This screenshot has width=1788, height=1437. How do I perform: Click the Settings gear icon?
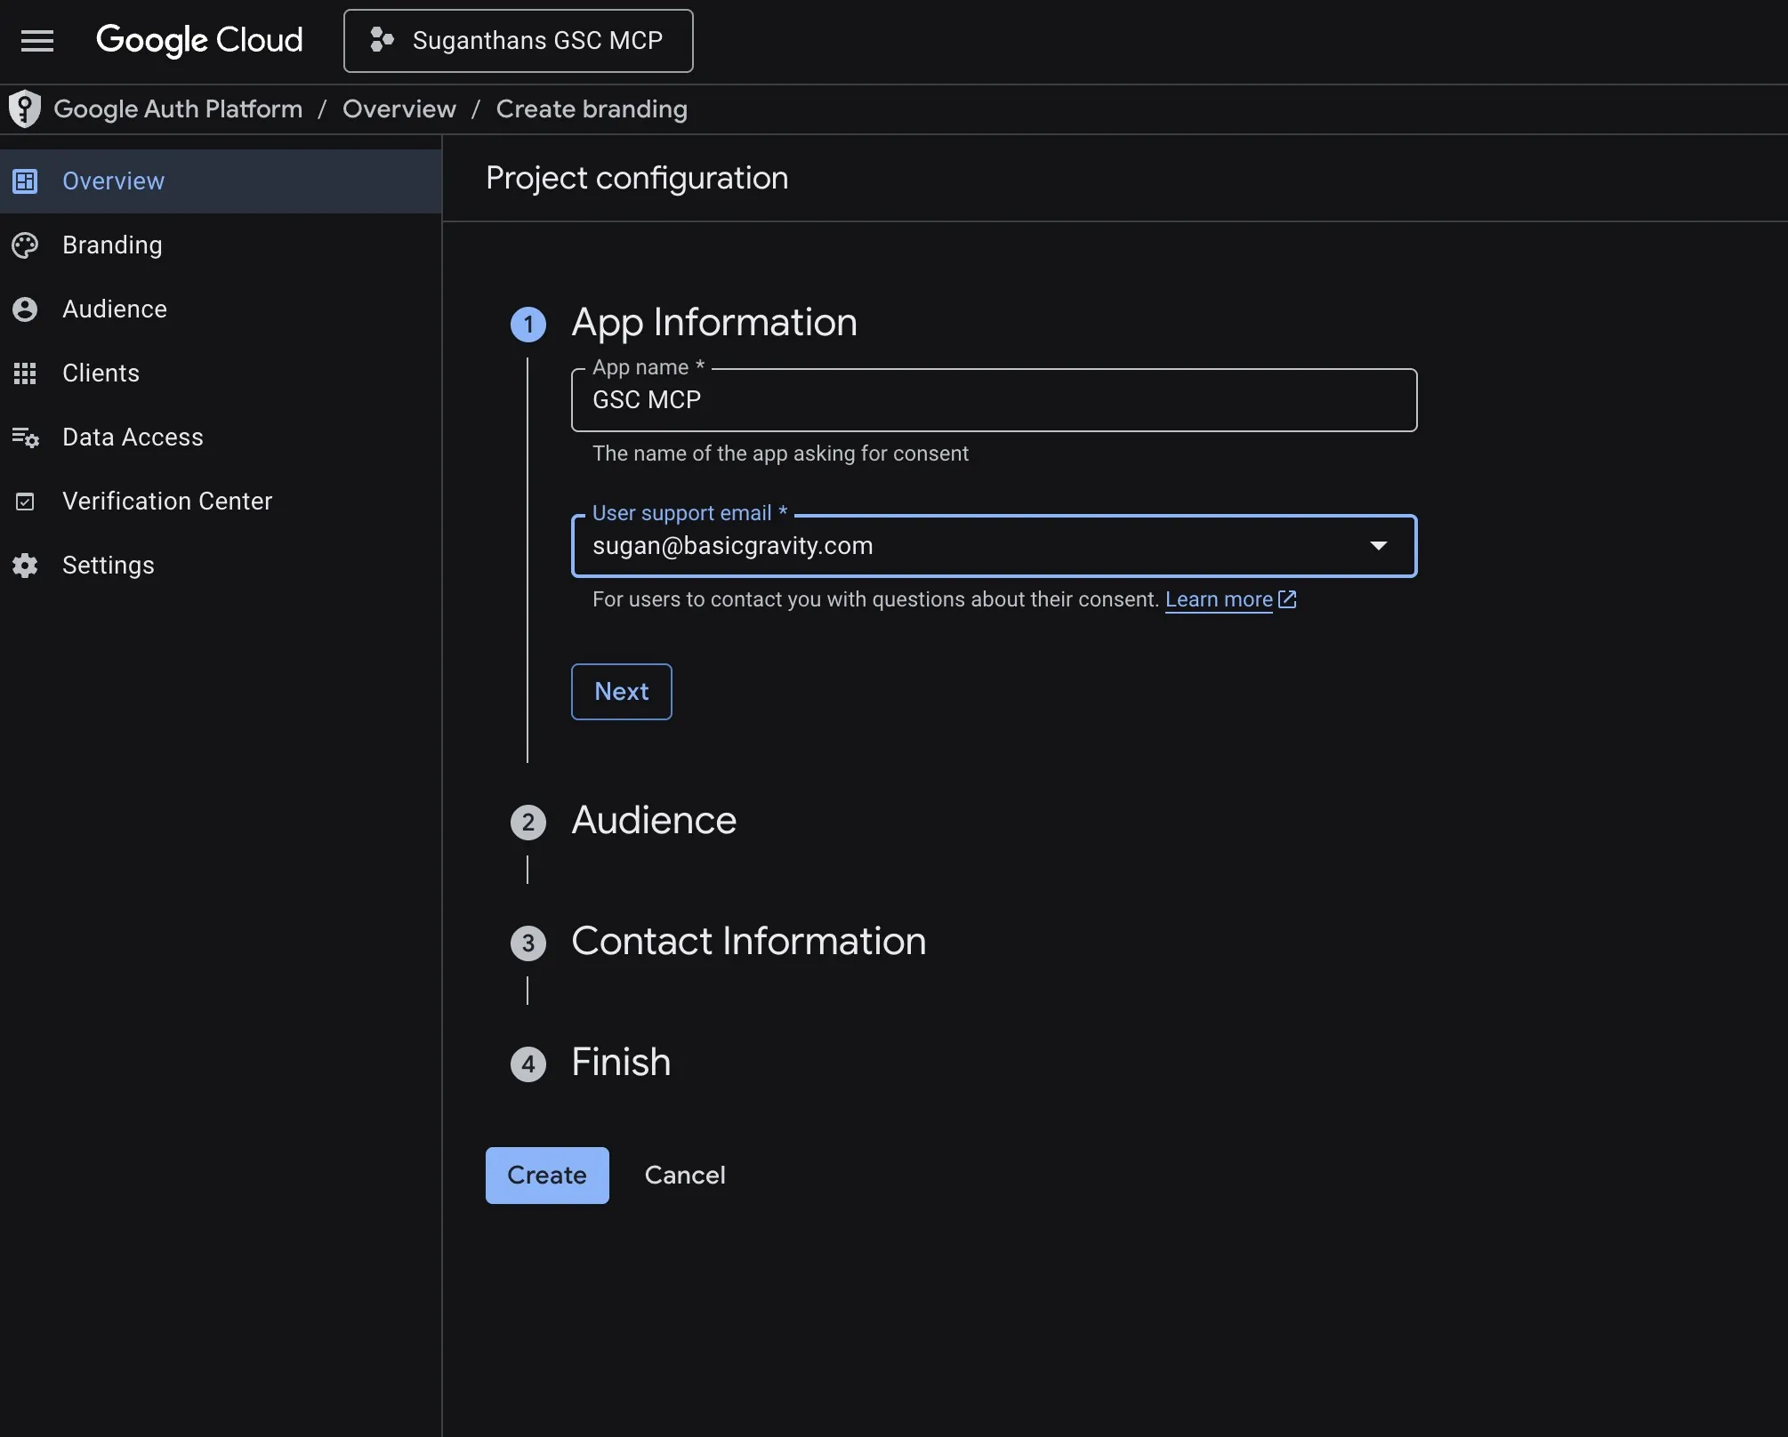[x=25, y=566]
